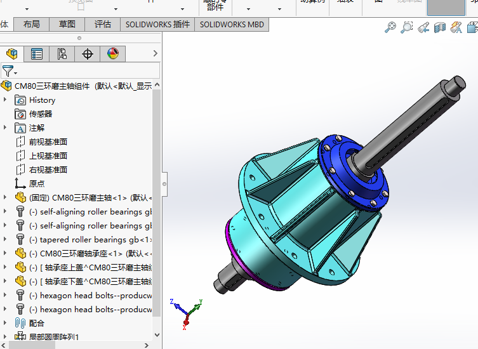Select the 上视基准面 plane
Viewport: 478px width, 349px height.
coord(48,155)
